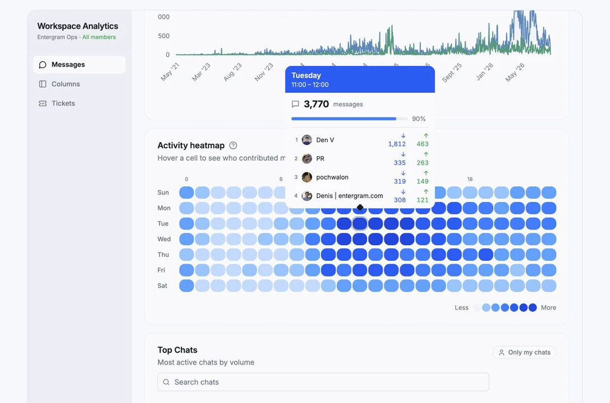
Task: Click the Sat row first heatmap cell
Action: (186, 286)
